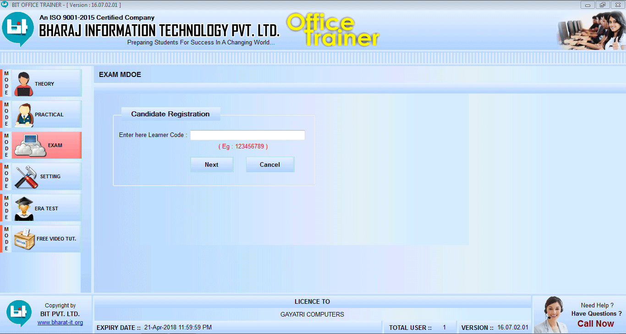Click the EXAM MDOE header text

pos(120,75)
